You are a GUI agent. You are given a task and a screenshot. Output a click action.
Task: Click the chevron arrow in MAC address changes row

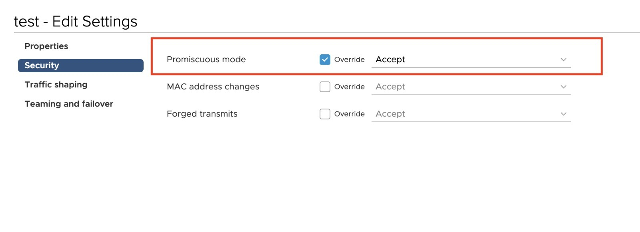[x=564, y=87]
